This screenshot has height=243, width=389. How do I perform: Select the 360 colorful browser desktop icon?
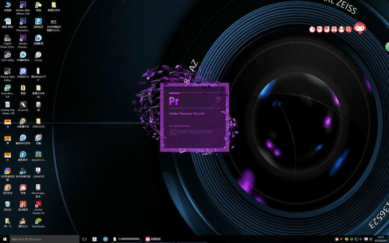point(7,174)
